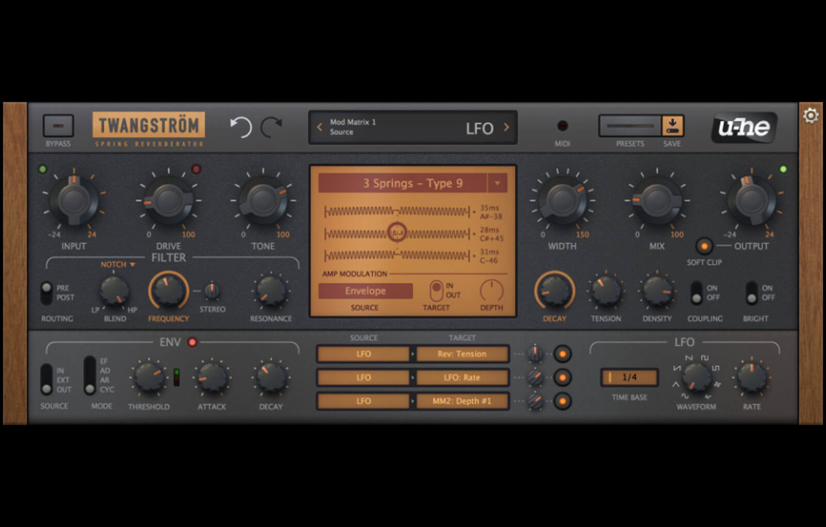Open the Presets browser
The image size is (826, 527).
click(x=630, y=126)
